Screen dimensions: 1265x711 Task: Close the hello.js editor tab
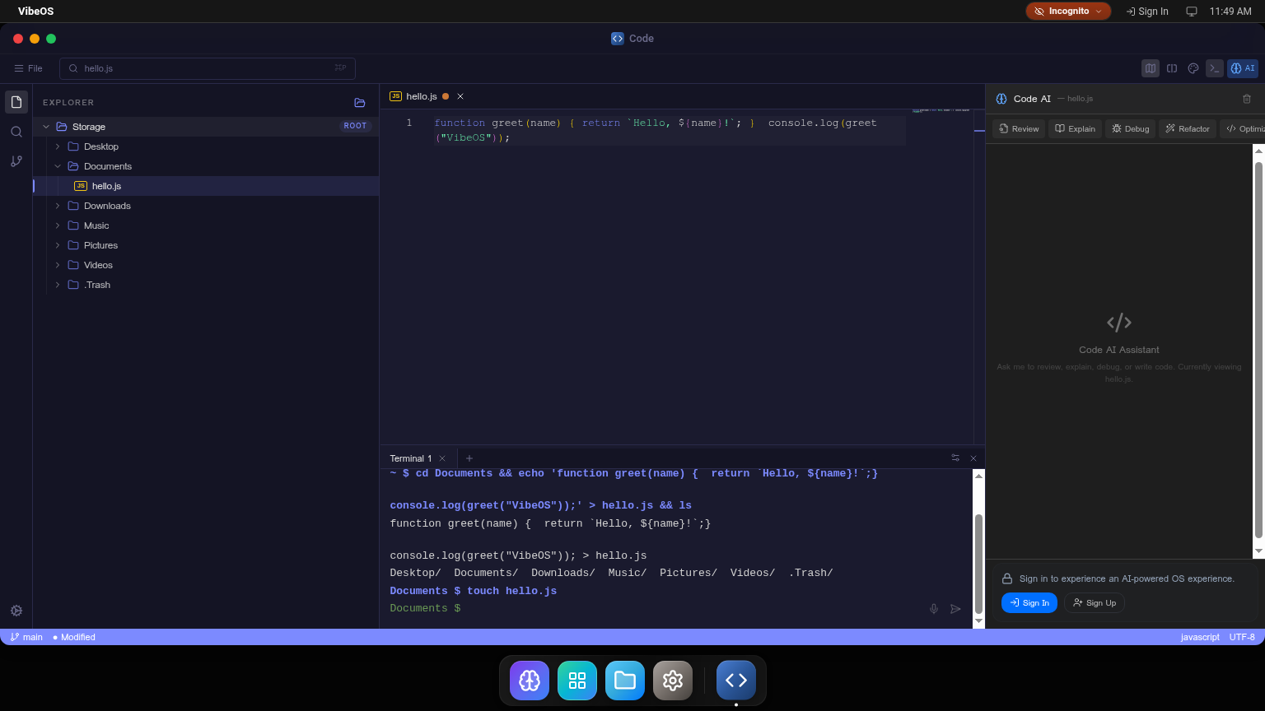[460, 96]
